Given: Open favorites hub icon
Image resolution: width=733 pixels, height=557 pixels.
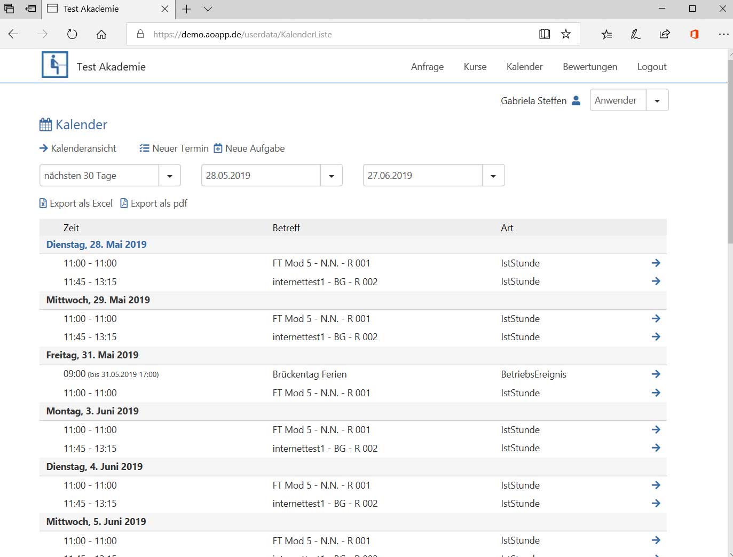Looking at the screenshot, I should tap(606, 34).
